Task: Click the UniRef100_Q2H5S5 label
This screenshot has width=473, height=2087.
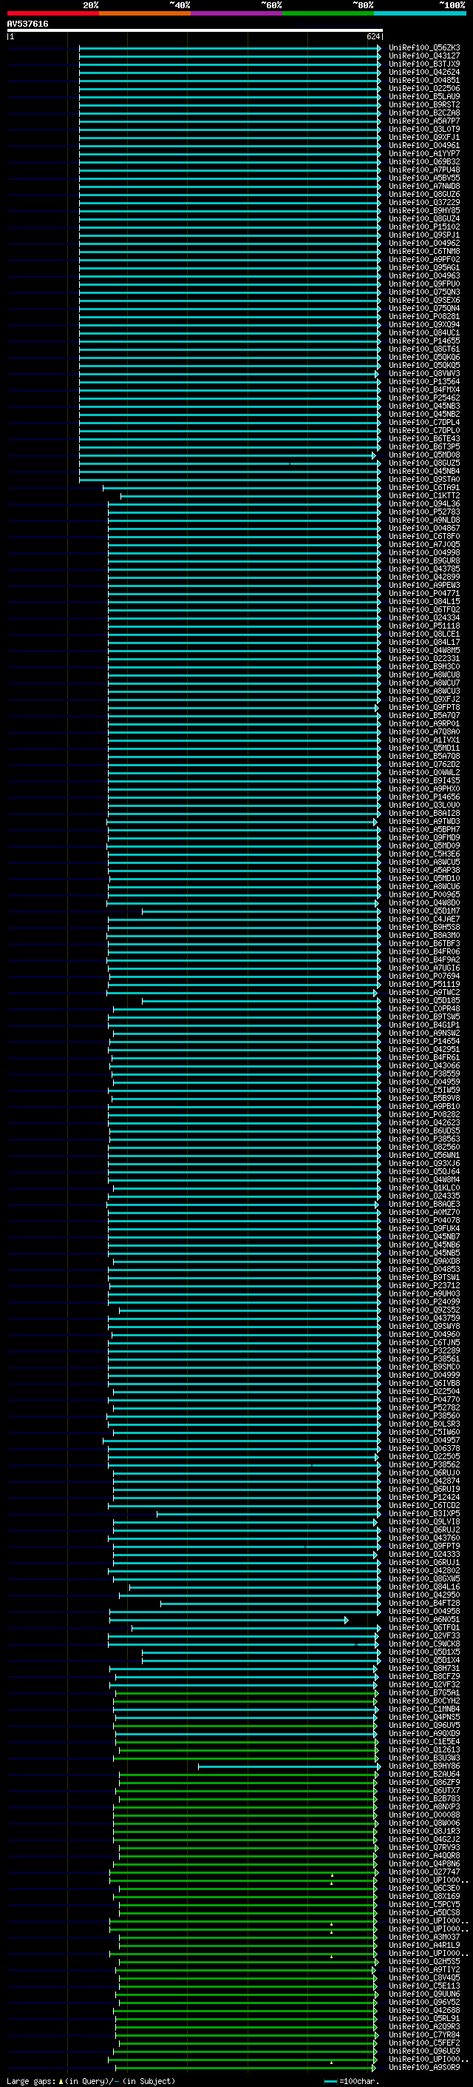Action: [x=424, y=1961]
